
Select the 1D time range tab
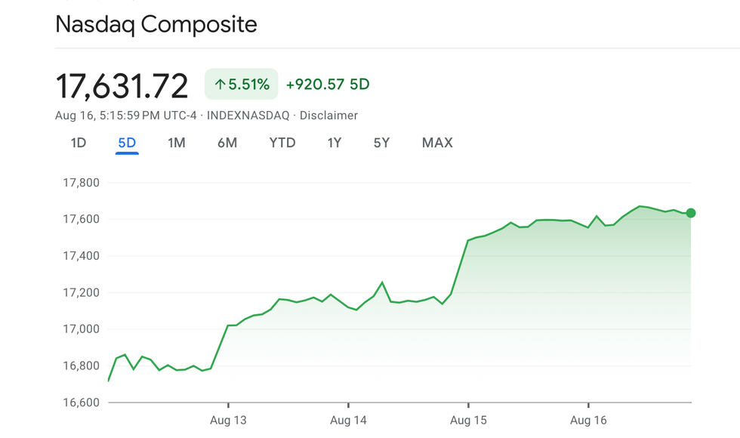[x=79, y=143]
